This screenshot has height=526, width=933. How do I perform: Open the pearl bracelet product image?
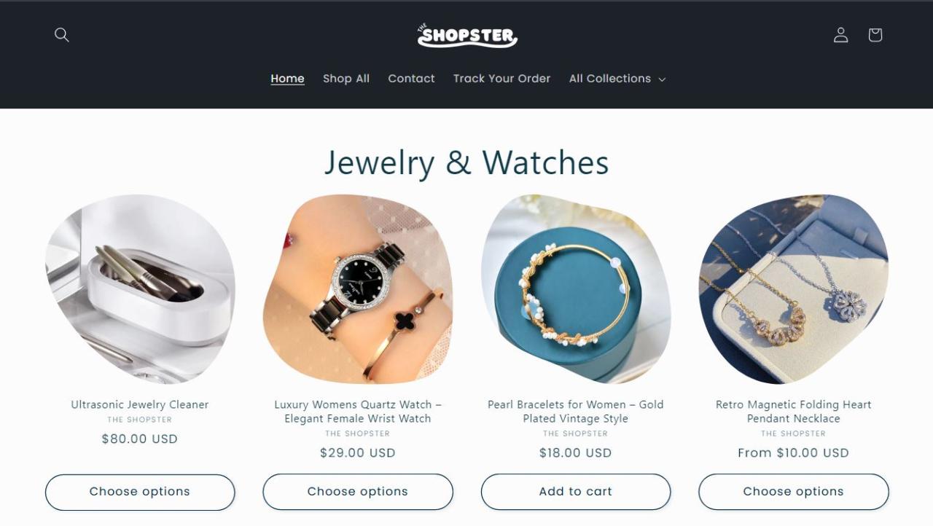coord(576,288)
